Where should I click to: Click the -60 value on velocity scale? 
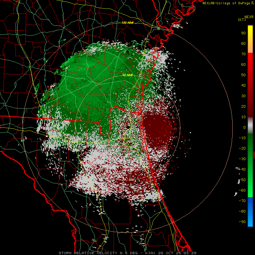(242, 190)
